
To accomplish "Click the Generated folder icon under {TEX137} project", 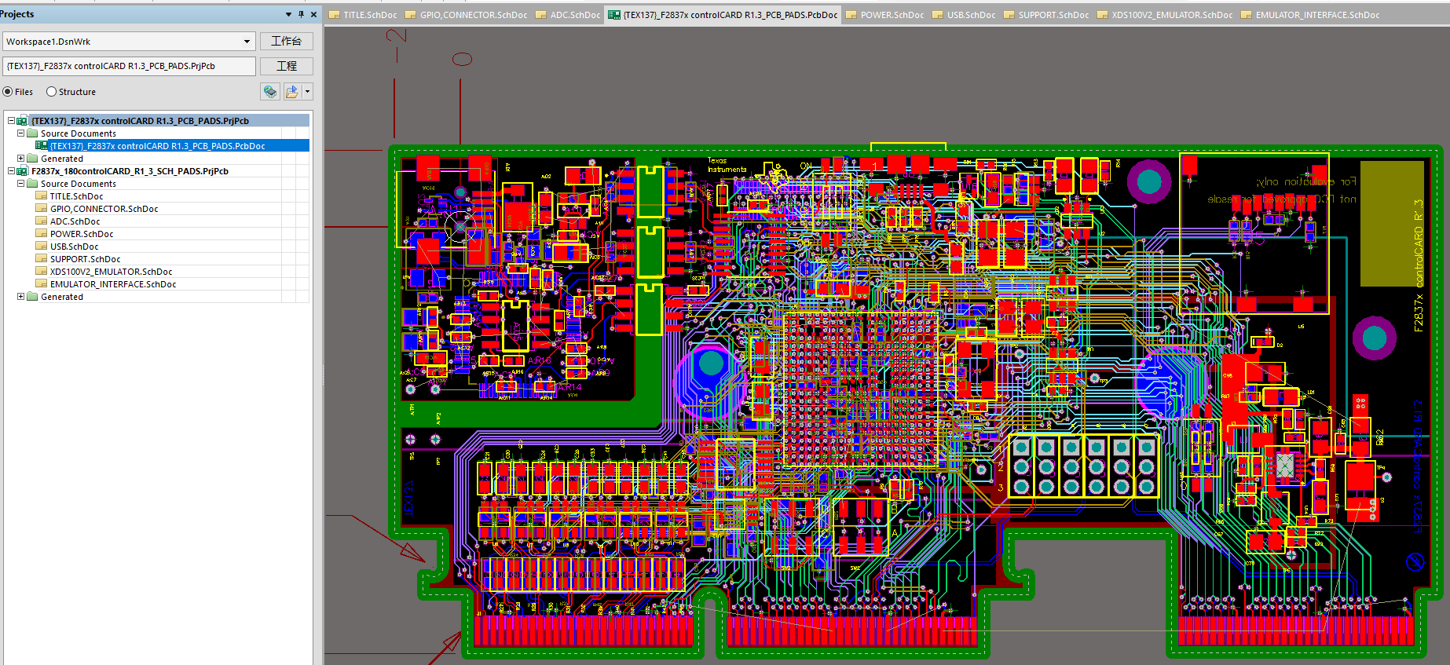I will tap(32, 159).
